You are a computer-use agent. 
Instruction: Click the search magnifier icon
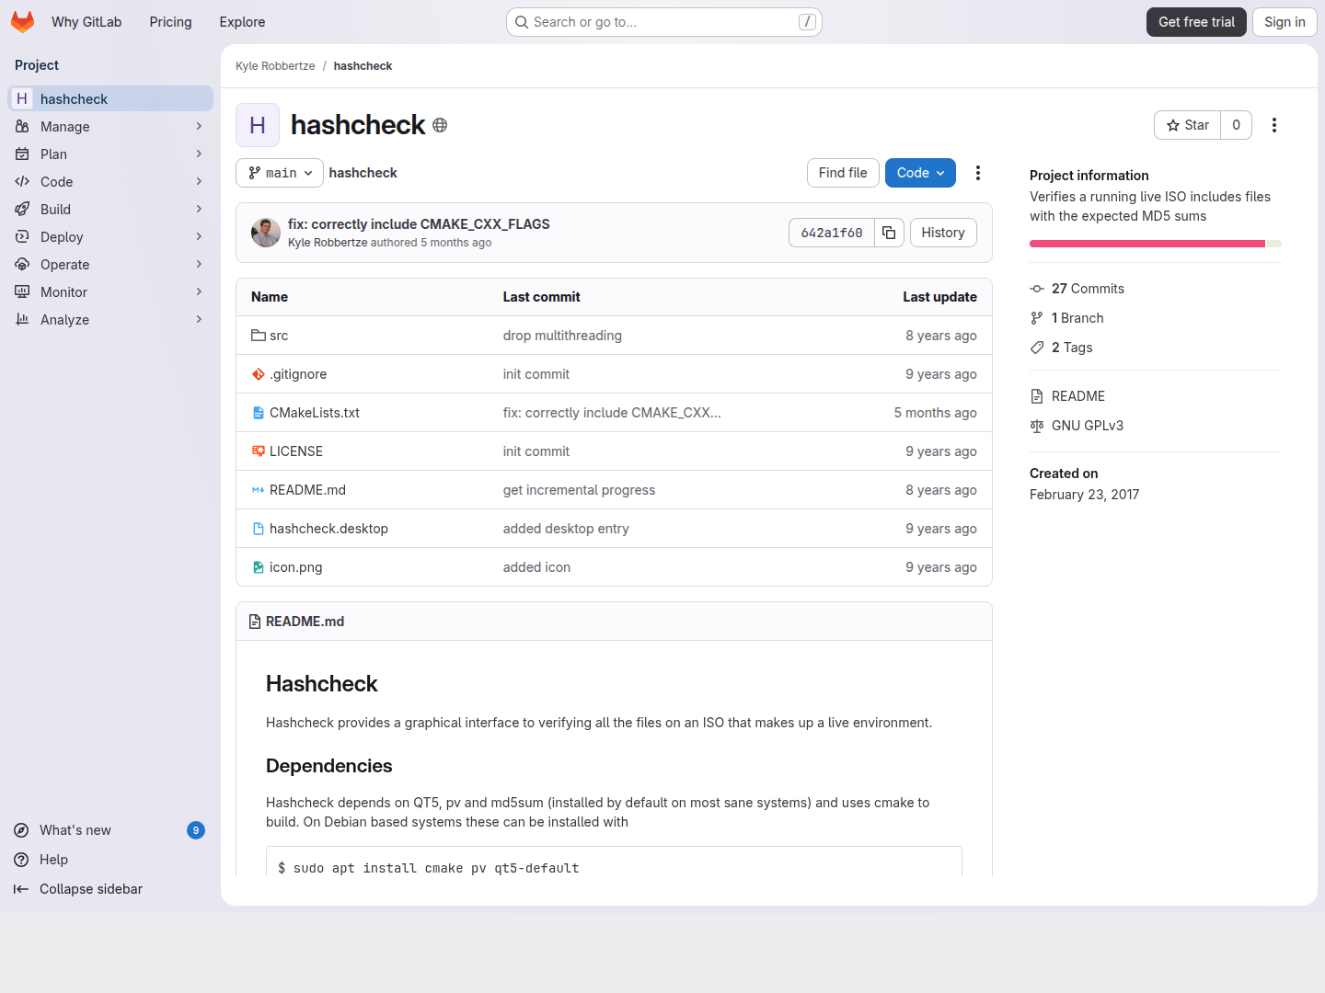pyautogui.click(x=522, y=22)
